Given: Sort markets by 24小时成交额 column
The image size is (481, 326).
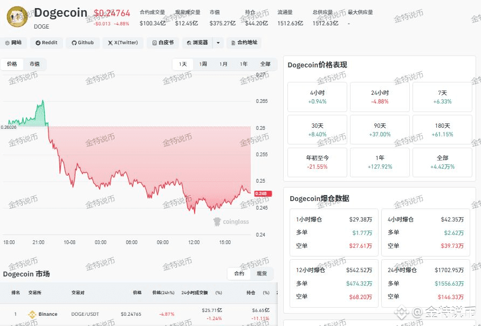Looking at the screenshot, I should (x=195, y=293).
